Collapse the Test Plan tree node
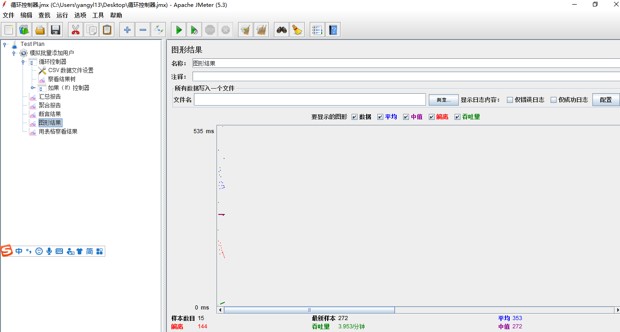The width and height of the screenshot is (620, 332). [x=5, y=44]
